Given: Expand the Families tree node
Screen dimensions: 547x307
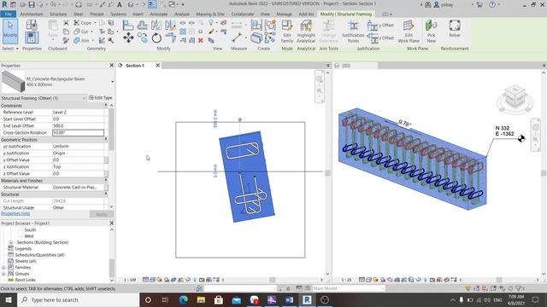Looking at the screenshot, I should click(3, 267).
